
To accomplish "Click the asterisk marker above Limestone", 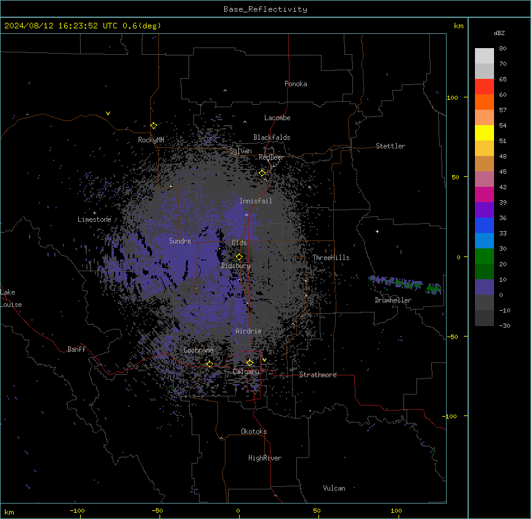I will pos(94,213).
